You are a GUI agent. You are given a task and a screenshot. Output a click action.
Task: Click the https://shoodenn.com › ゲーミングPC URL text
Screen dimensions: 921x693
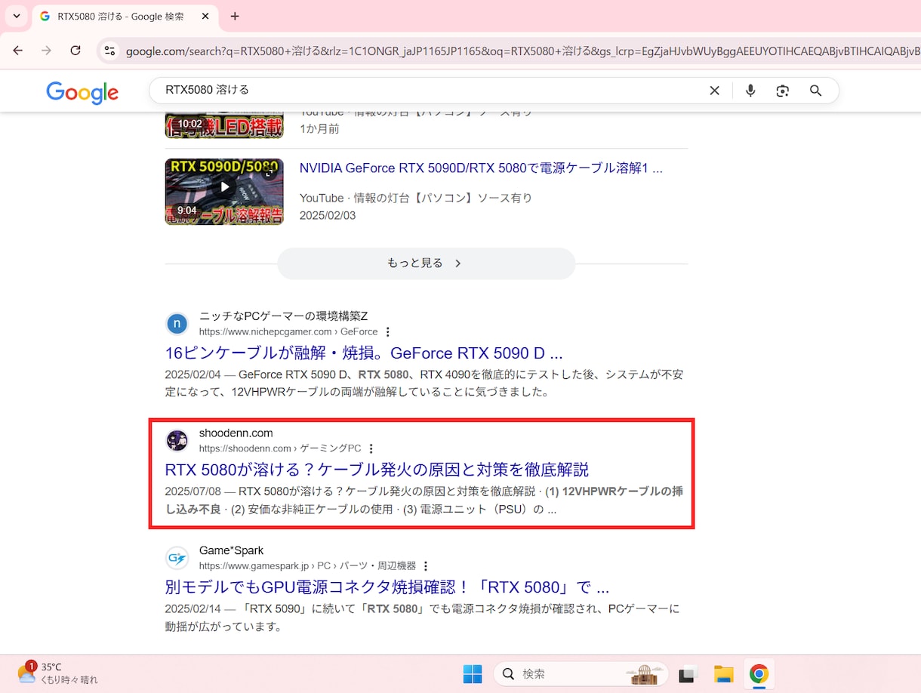click(280, 449)
